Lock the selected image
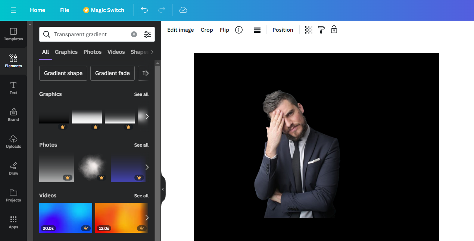Viewport: 474px width, 241px height. point(334,30)
